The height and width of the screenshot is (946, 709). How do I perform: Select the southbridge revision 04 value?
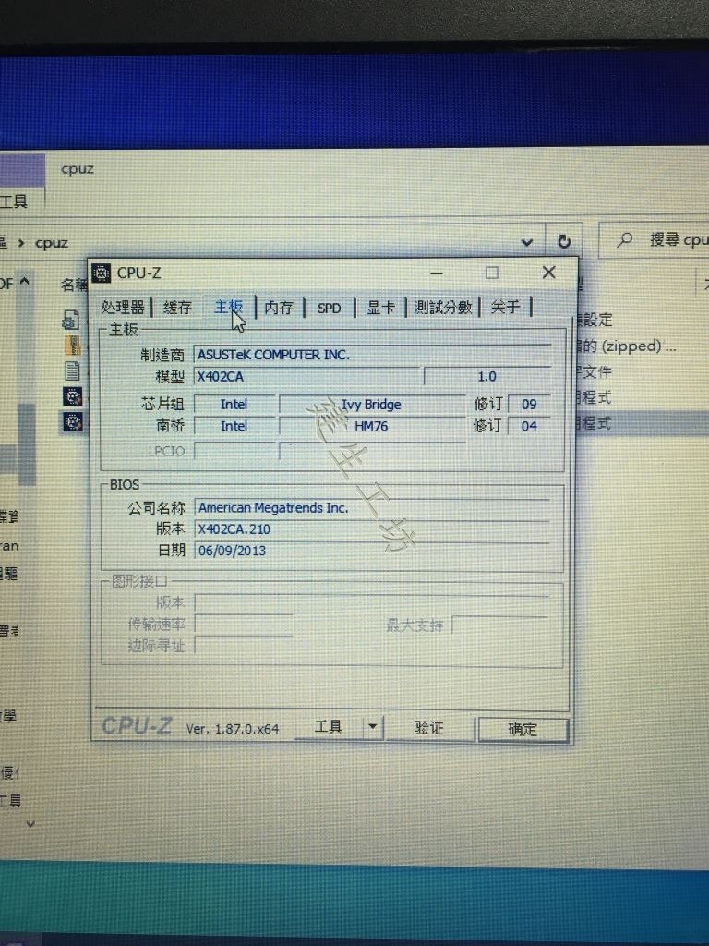click(529, 426)
